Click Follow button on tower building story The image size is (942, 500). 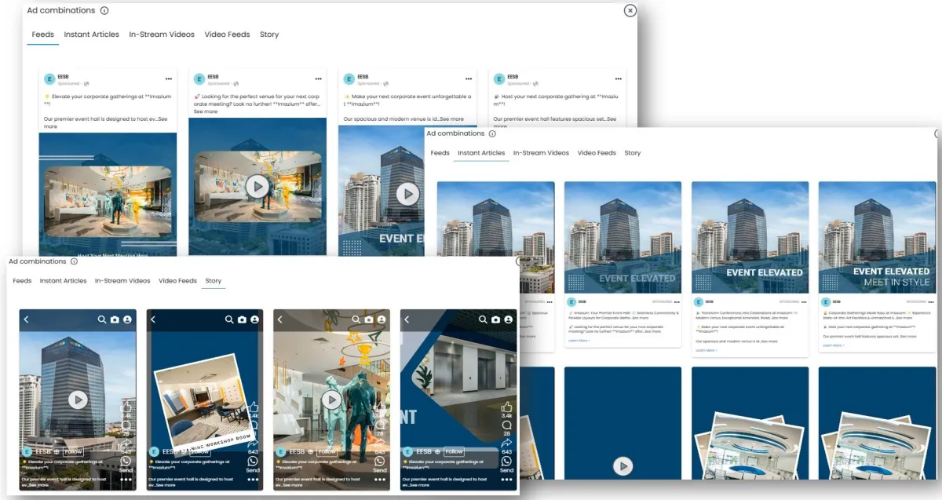(x=73, y=451)
